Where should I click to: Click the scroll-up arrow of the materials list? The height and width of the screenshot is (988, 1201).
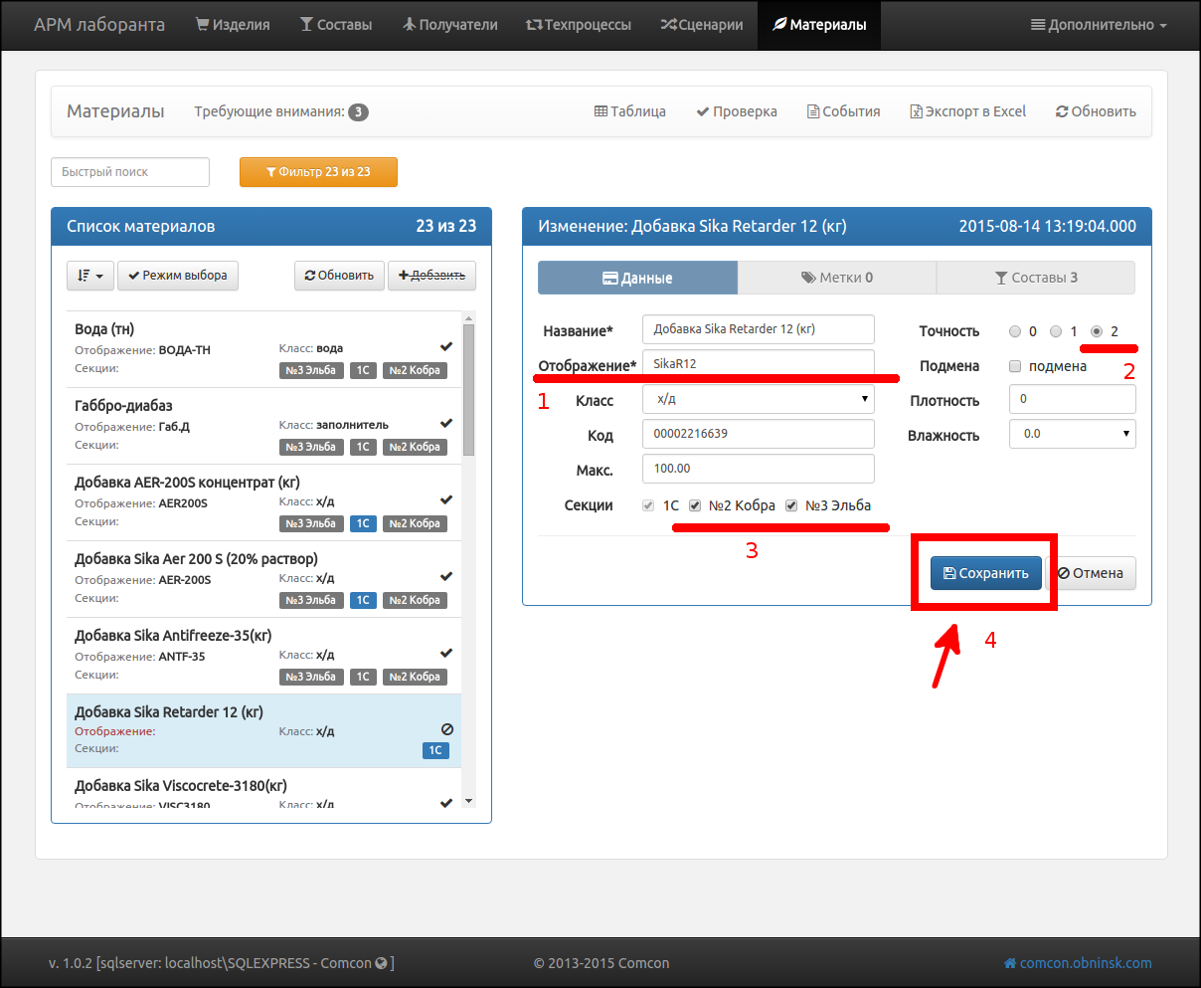469,317
